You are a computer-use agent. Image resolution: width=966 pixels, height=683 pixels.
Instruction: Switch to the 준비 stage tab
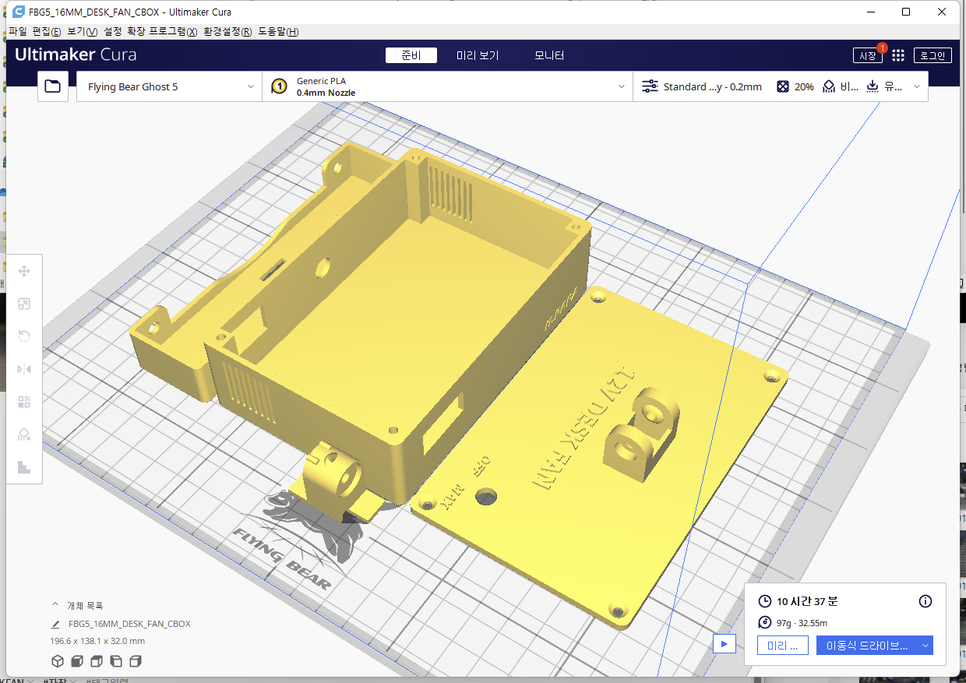pyautogui.click(x=411, y=55)
